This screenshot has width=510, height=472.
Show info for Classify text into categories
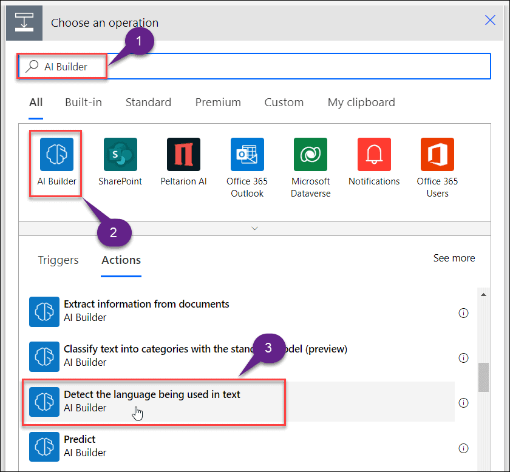click(463, 357)
